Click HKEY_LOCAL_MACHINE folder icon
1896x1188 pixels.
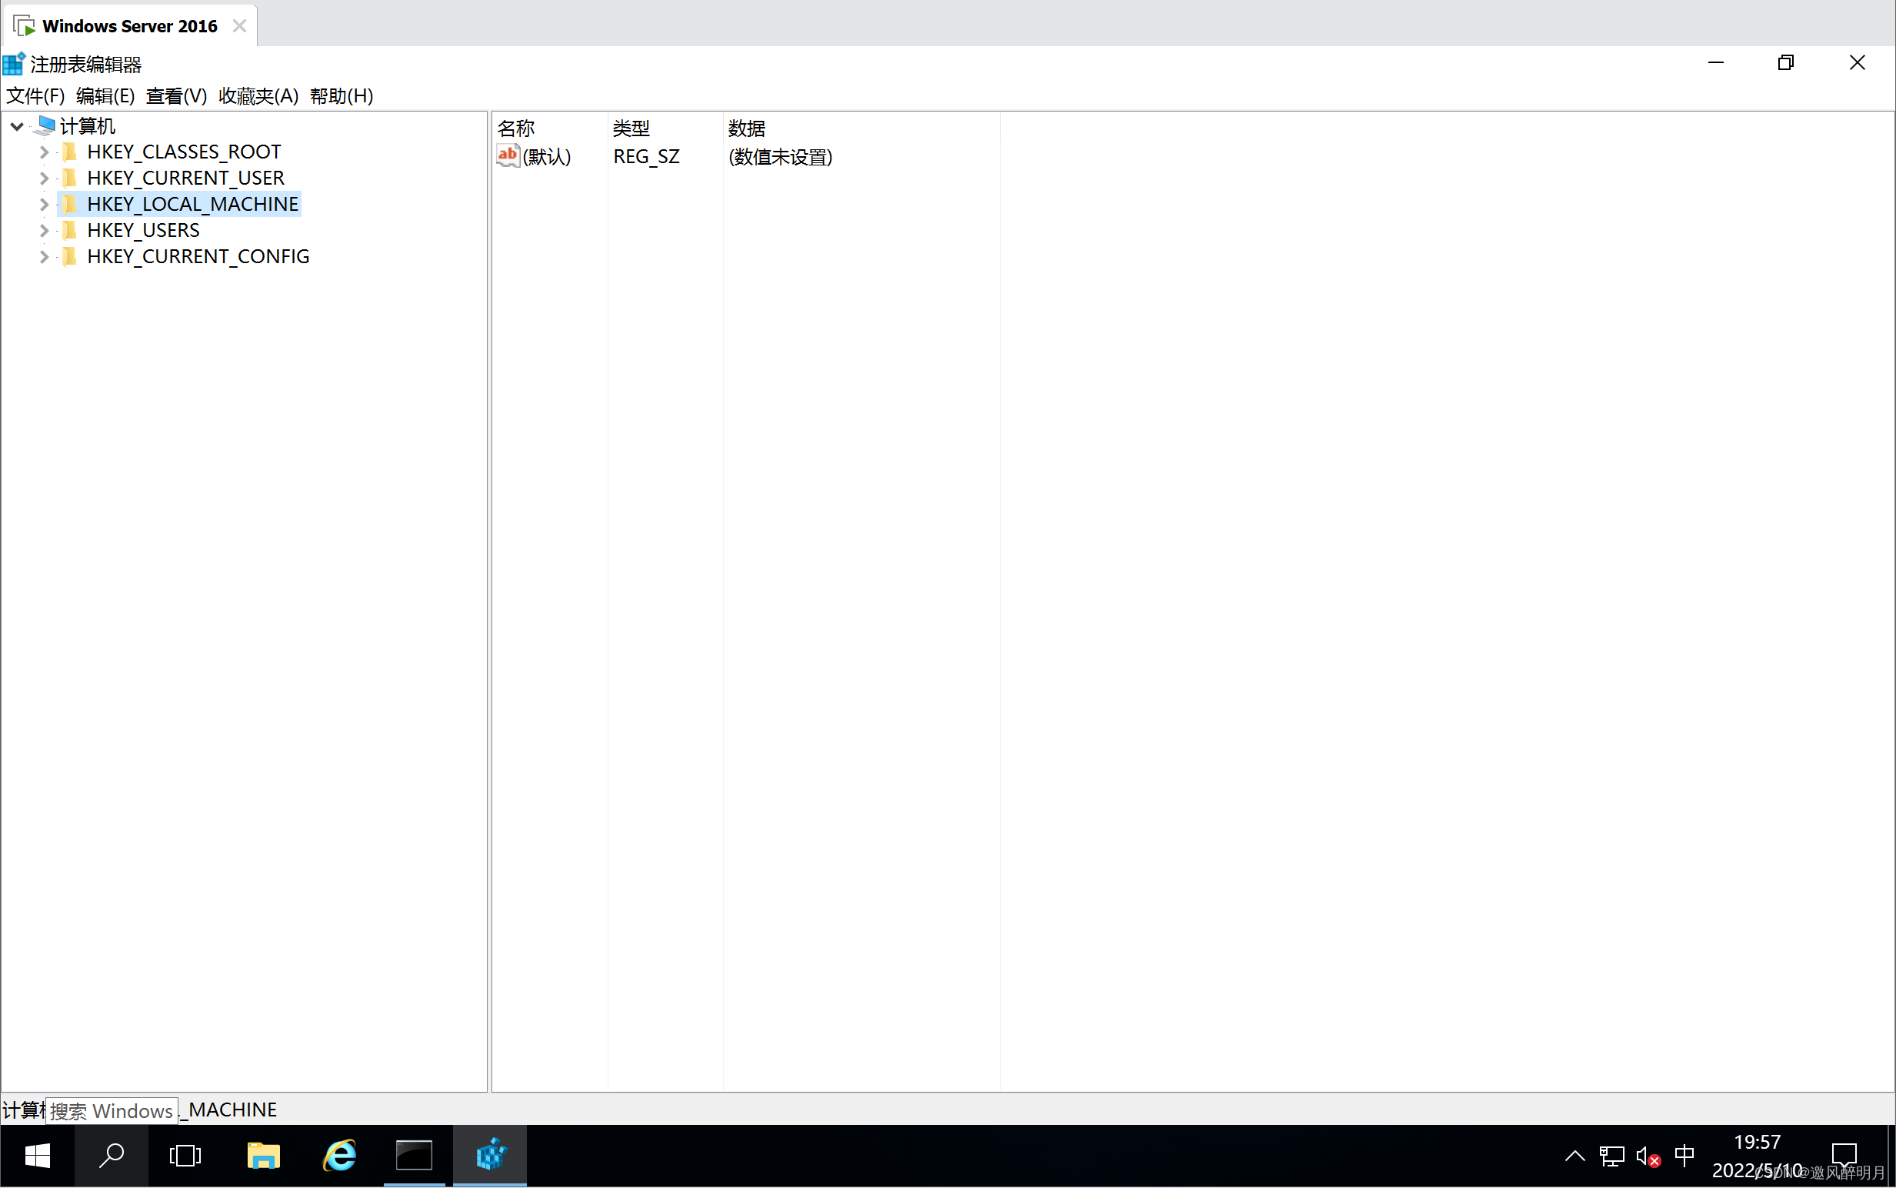[x=68, y=202]
